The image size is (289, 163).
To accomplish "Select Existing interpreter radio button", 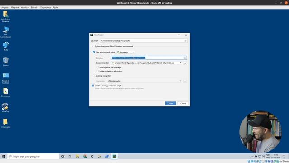I will coord(94,76).
